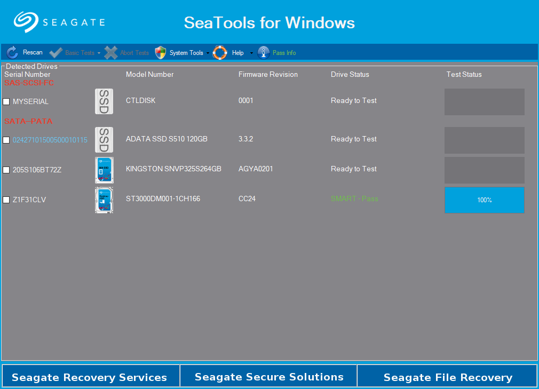Screen dimensions: 539x389
Task: Click the SAS-SCSI-FC group label
Action: click(29, 83)
